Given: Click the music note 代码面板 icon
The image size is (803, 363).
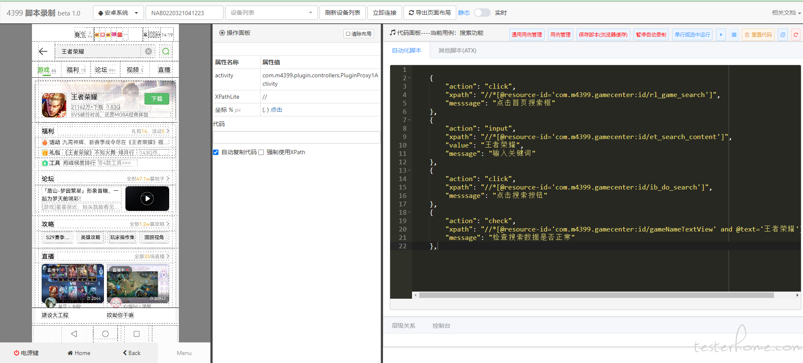Looking at the screenshot, I should (x=393, y=32).
